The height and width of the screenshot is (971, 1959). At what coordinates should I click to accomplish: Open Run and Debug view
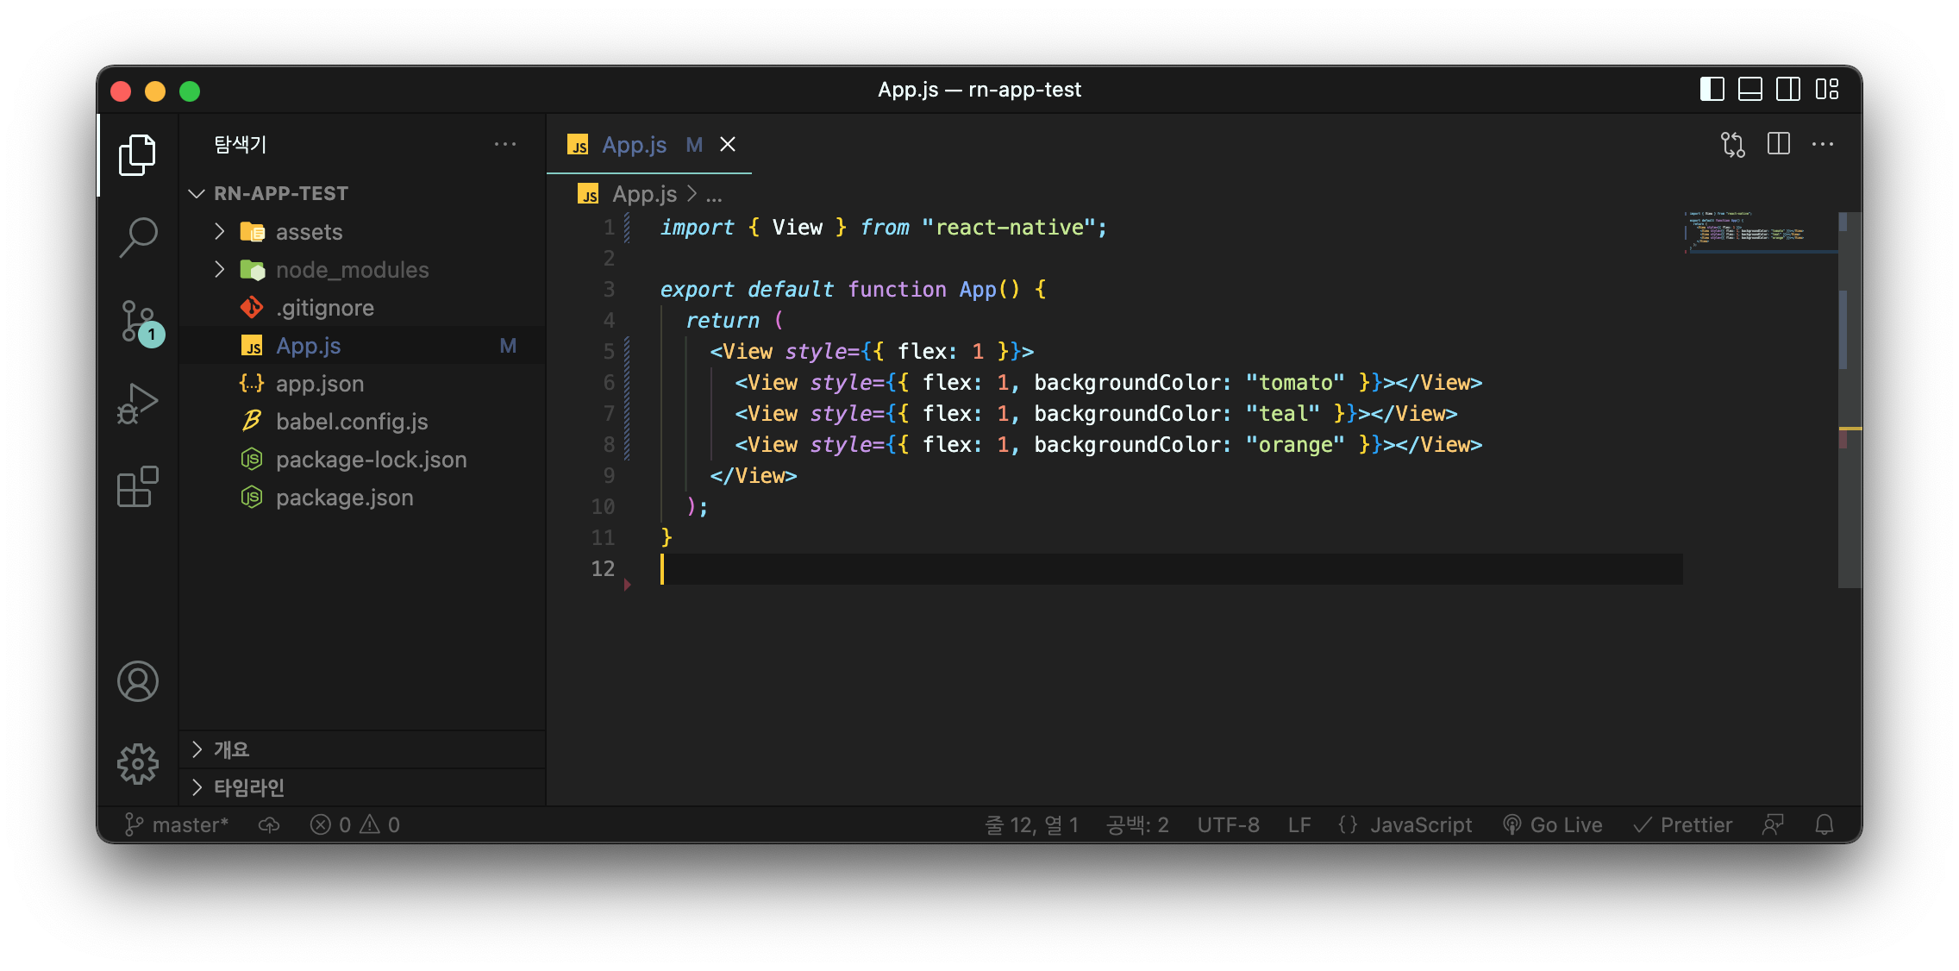[x=138, y=404]
